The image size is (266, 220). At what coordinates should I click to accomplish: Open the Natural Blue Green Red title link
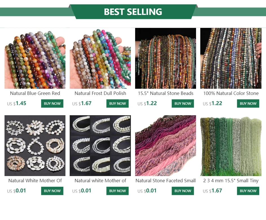coord(35,93)
